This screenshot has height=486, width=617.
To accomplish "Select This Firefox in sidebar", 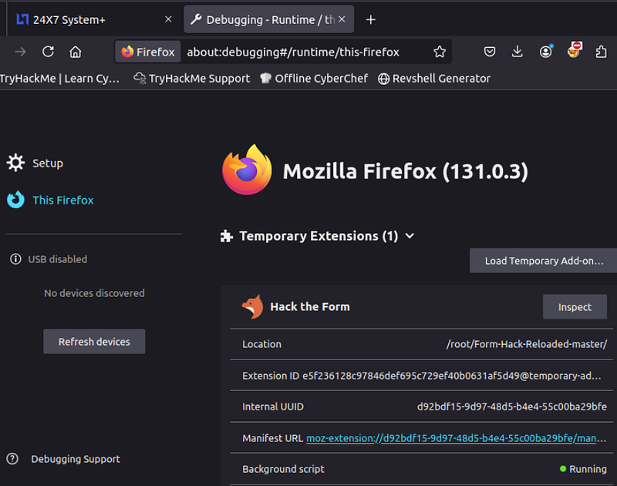I will click(x=63, y=201).
